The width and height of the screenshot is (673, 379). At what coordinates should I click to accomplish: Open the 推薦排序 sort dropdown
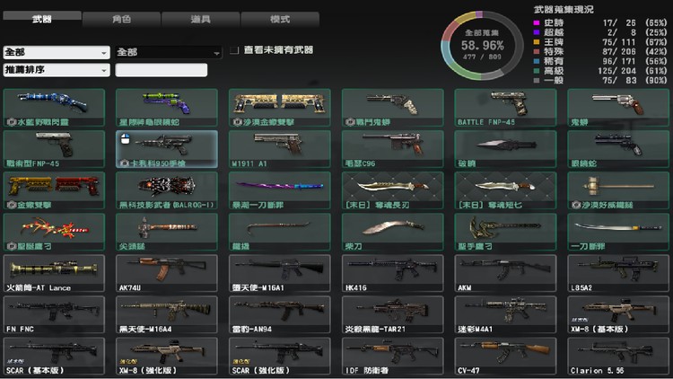tap(56, 69)
